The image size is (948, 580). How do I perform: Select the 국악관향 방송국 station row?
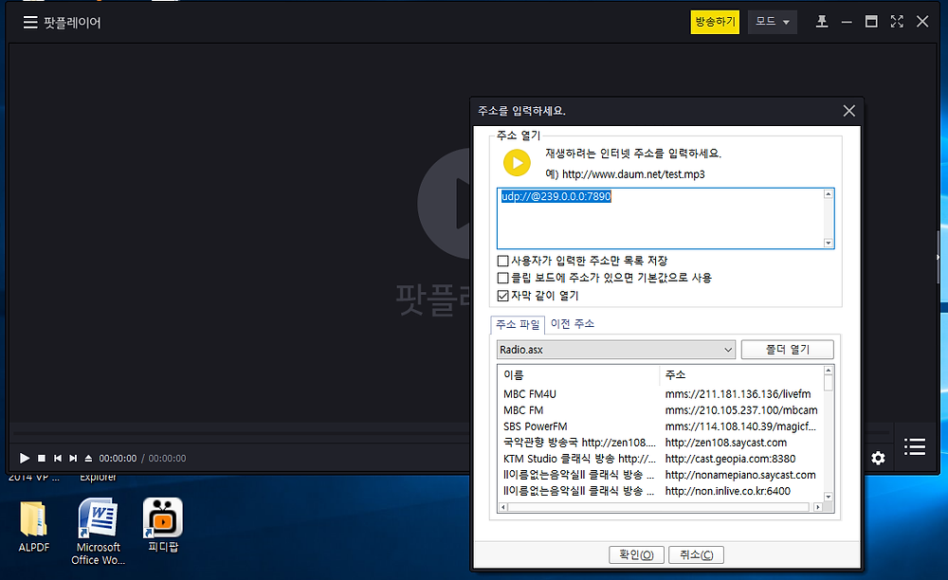coord(660,443)
